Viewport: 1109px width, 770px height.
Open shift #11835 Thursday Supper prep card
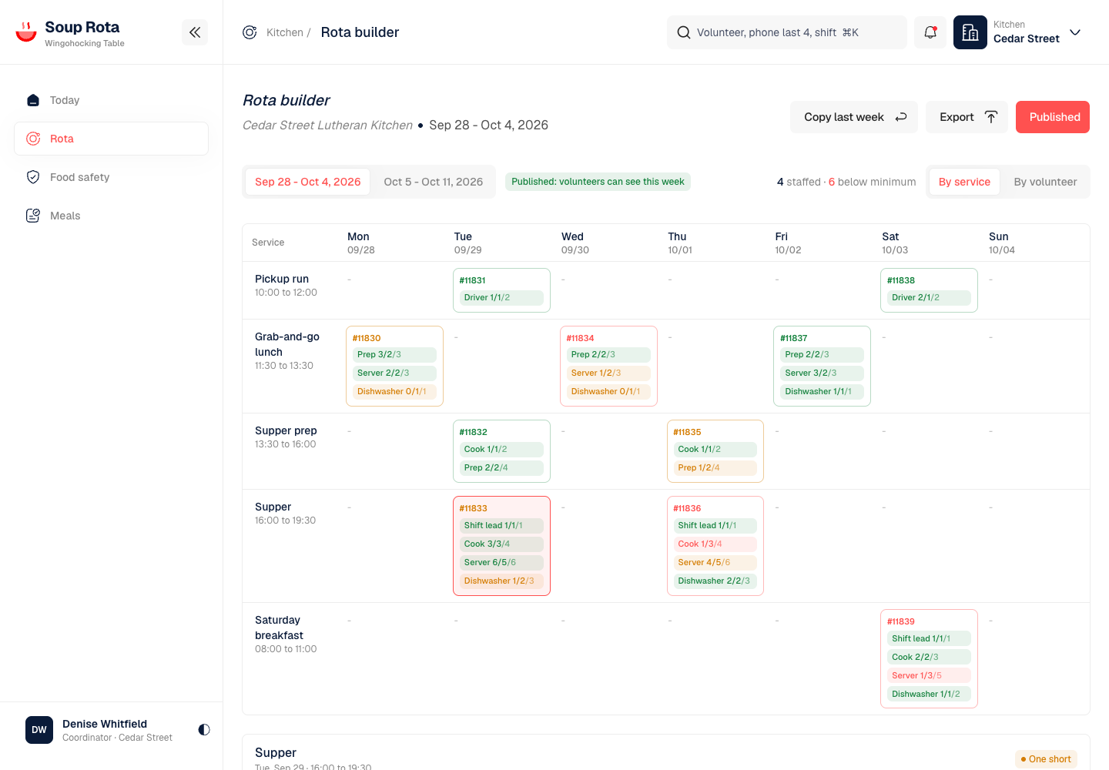[x=715, y=451]
